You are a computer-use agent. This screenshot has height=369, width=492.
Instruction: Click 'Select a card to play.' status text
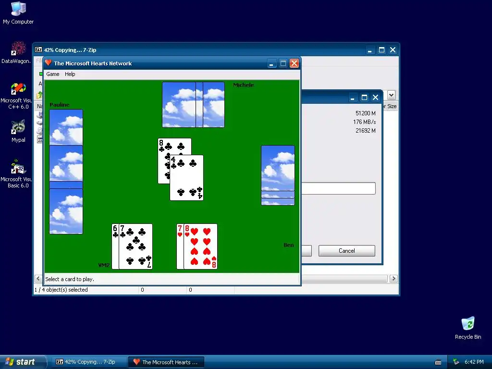(70, 279)
